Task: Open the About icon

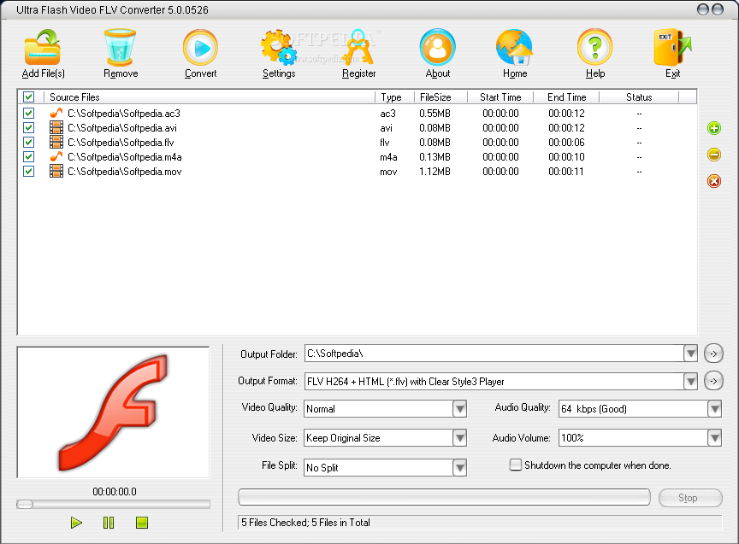Action: [x=437, y=47]
